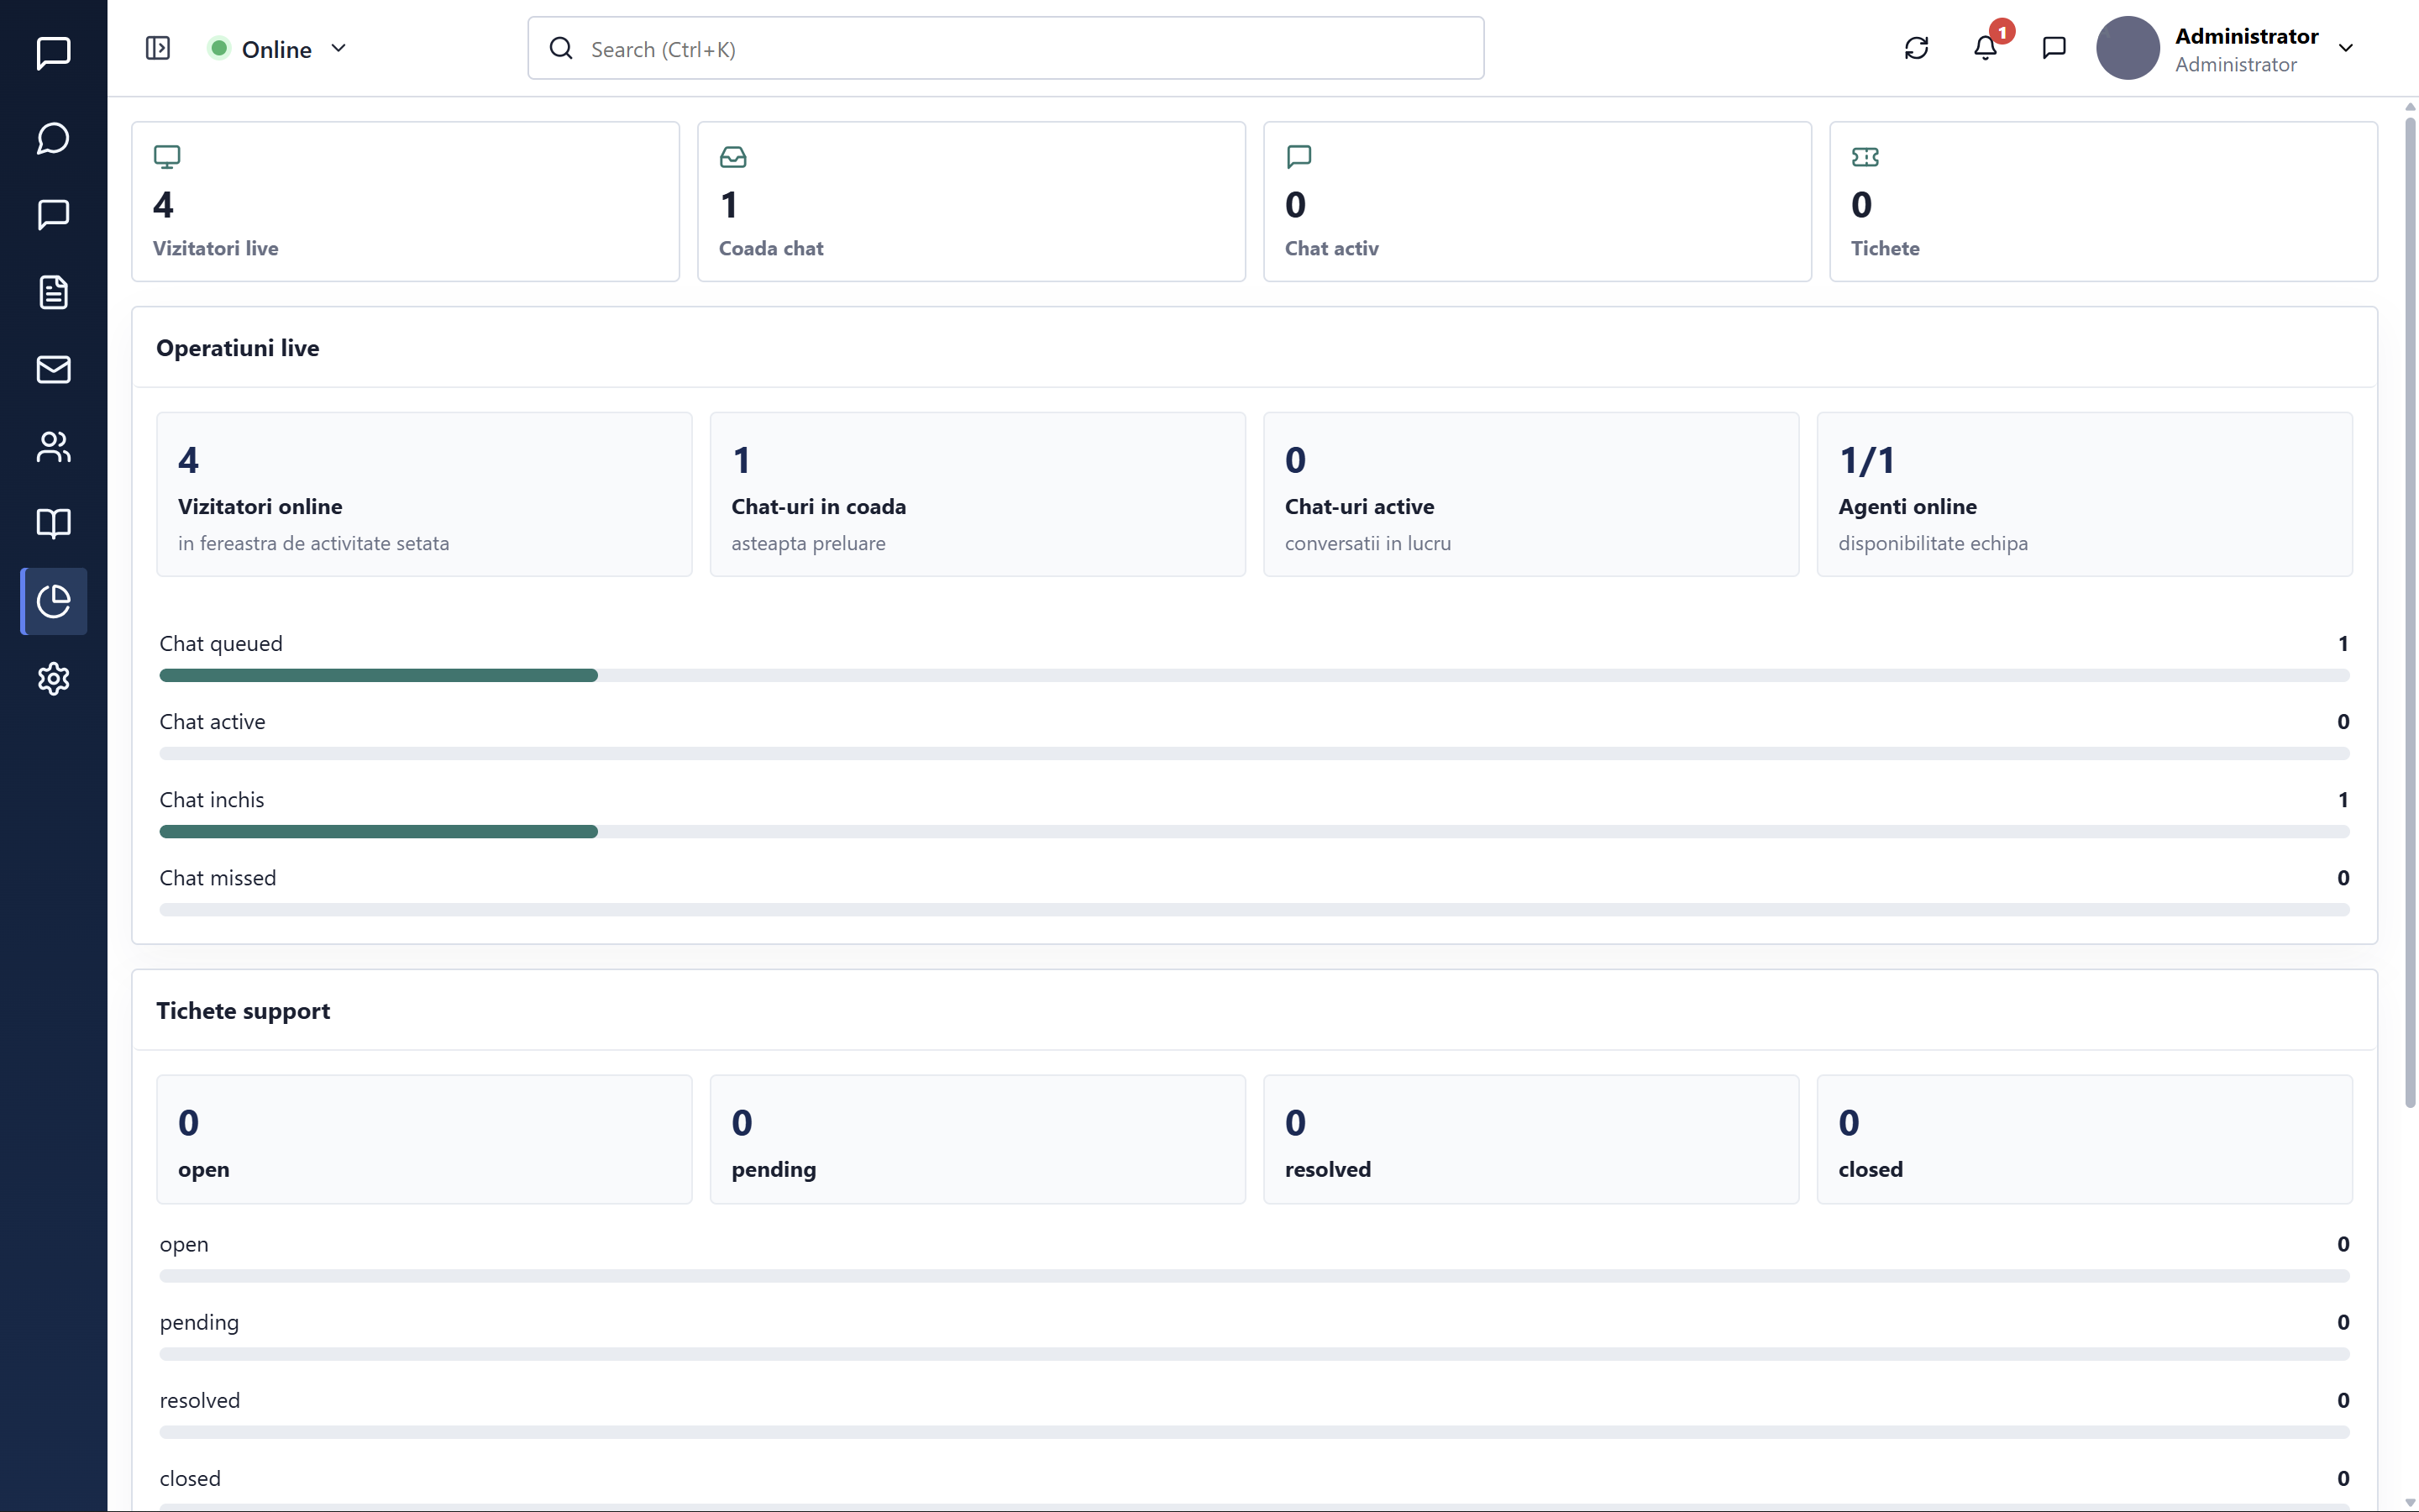This screenshot has width=2419, height=1512.
Task: Click the resolved tickets tile
Action: [x=1530, y=1139]
